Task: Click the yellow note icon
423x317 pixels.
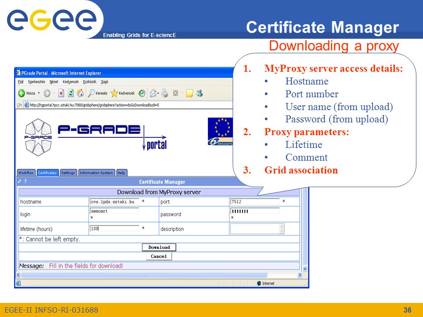Action: pyautogui.click(x=189, y=93)
